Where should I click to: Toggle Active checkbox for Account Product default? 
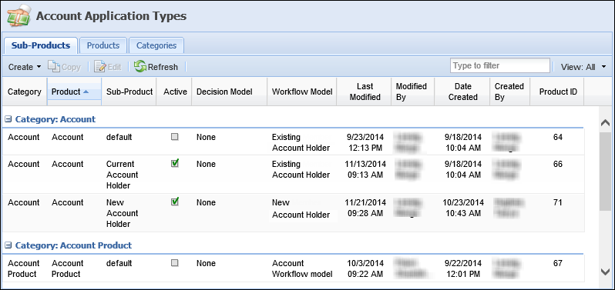[x=175, y=262]
